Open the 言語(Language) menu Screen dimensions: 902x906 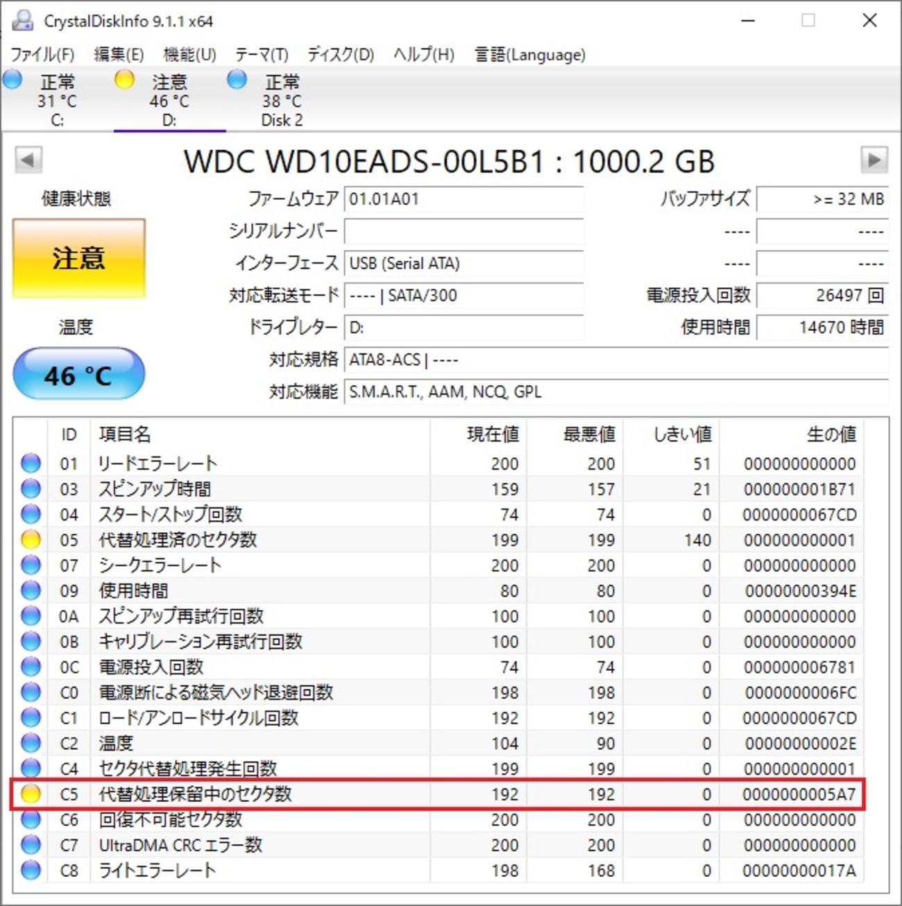click(x=530, y=54)
